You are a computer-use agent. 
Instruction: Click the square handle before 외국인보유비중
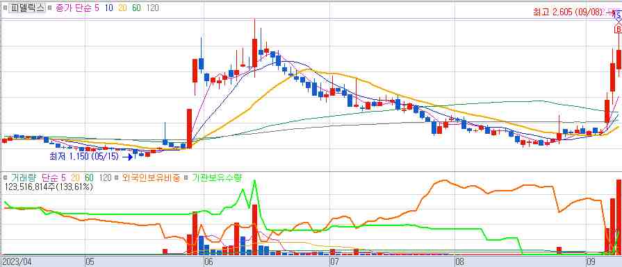[x=117, y=178]
